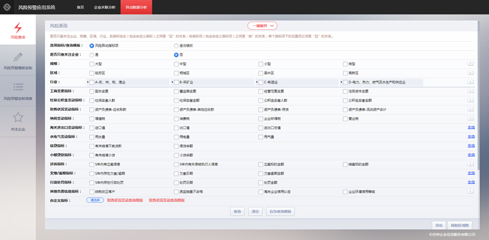Open the 一键展开 dropdown
Viewport: 489px width, 240px height.
(262, 26)
